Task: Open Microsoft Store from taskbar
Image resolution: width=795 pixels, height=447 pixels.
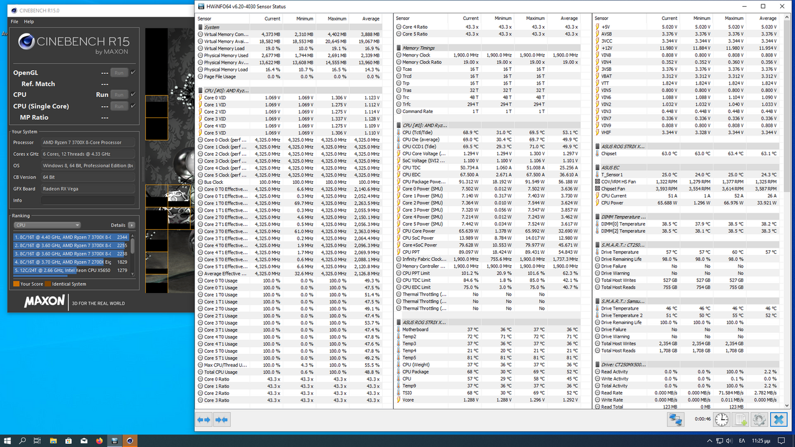Action: pyautogui.click(x=68, y=440)
